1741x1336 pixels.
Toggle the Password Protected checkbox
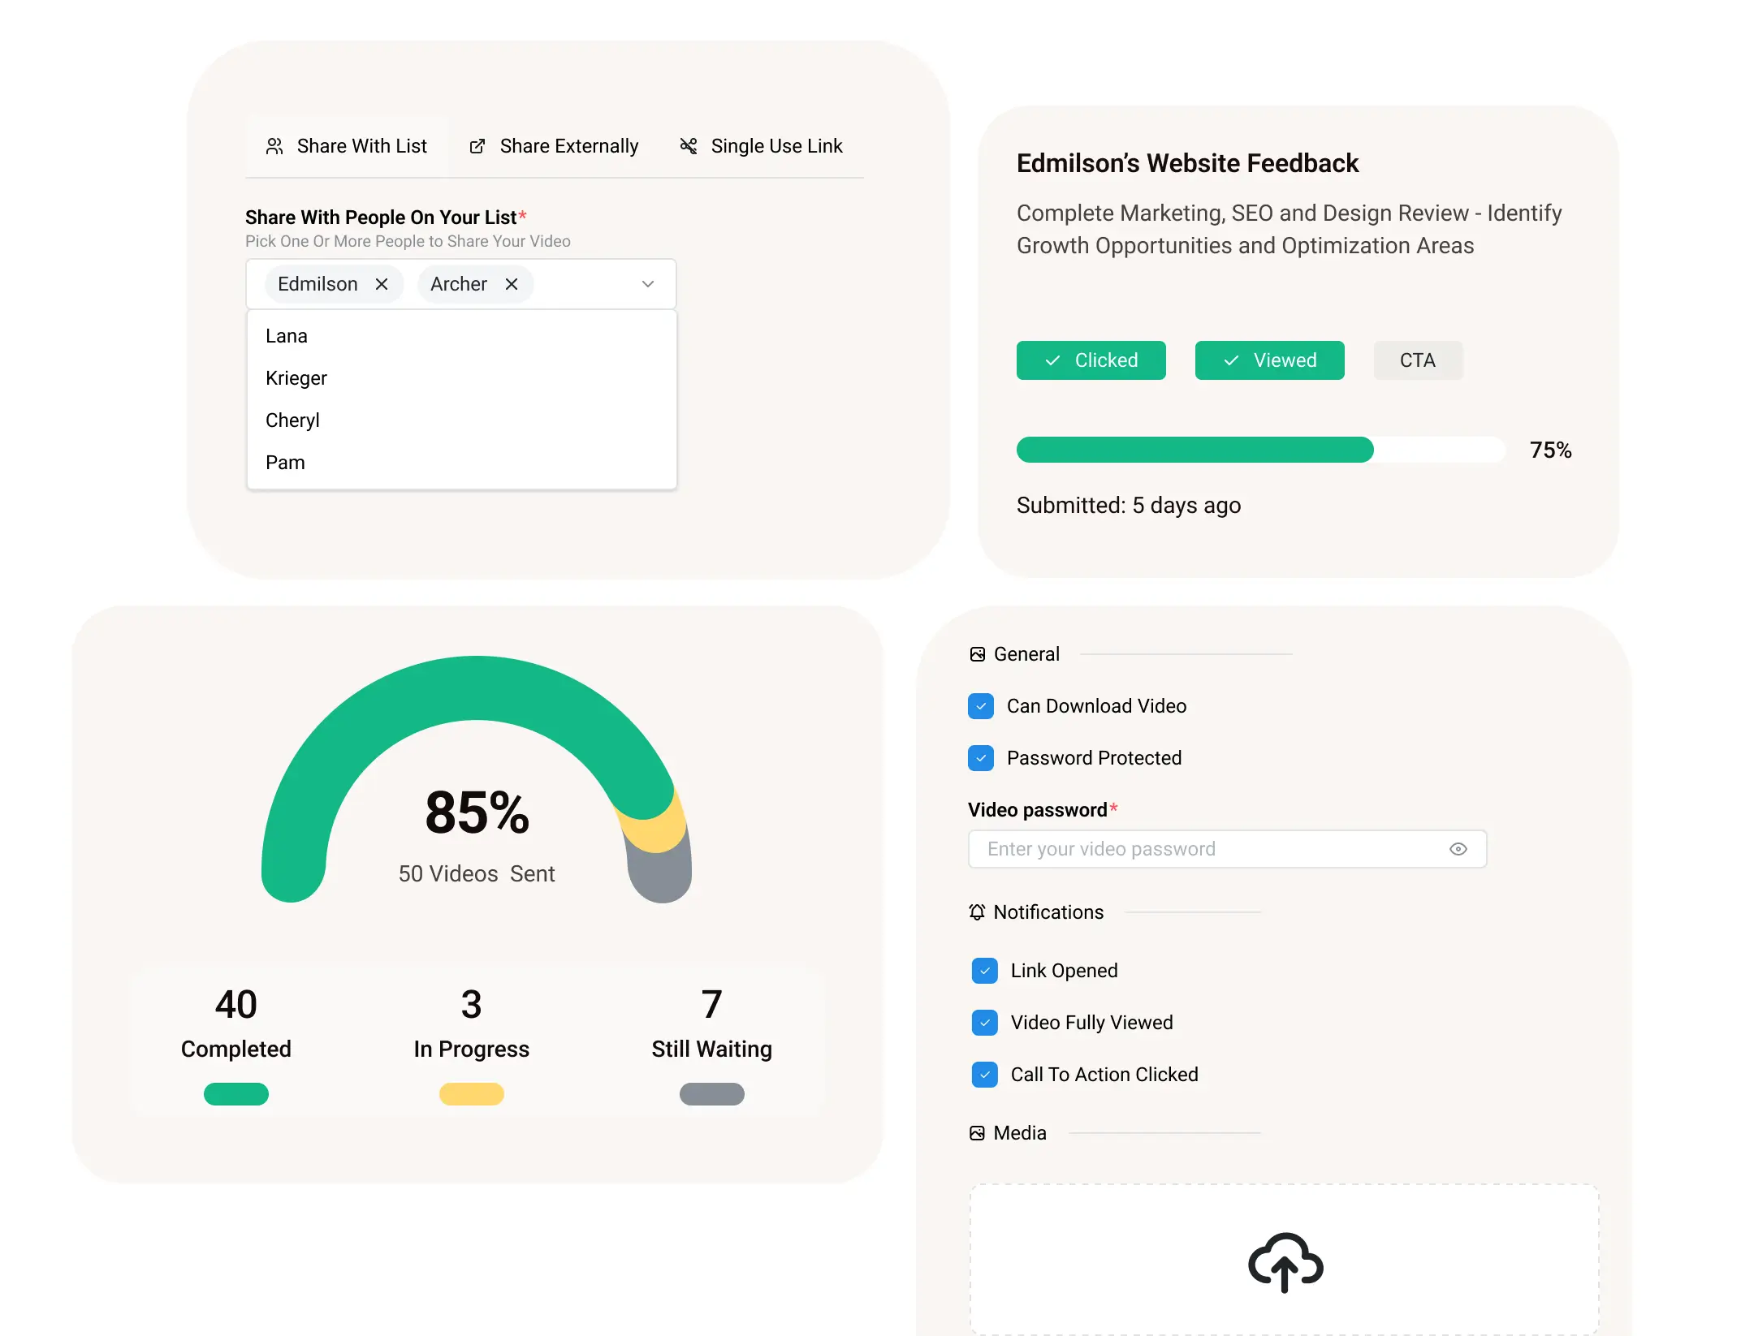pos(981,758)
